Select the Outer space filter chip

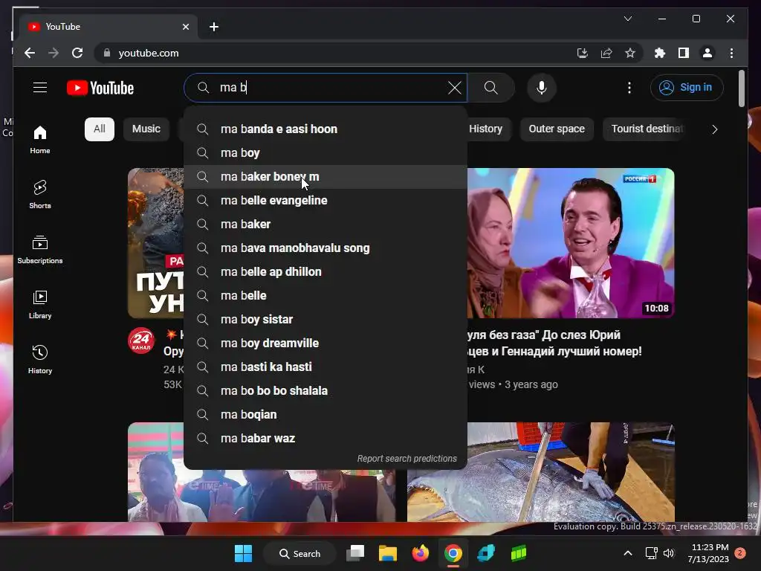pyautogui.click(x=557, y=129)
